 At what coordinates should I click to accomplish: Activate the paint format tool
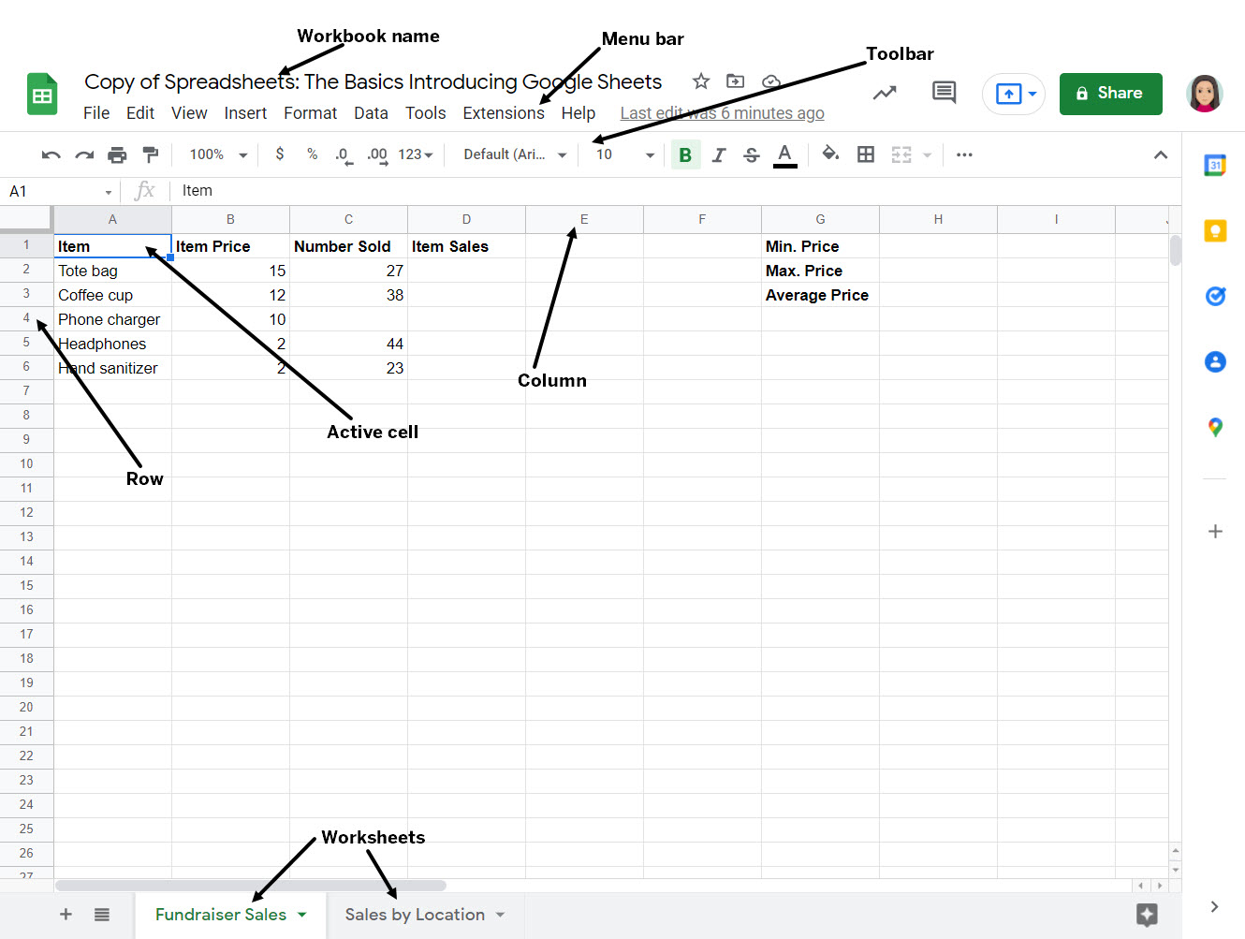point(150,154)
